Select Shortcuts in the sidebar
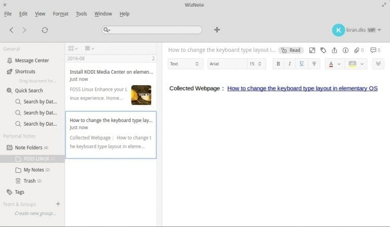The width and height of the screenshot is (390, 227). [x=25, y=72]
